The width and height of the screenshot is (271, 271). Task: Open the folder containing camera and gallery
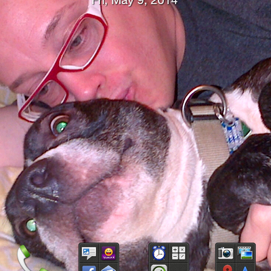(x=235, y=257)
